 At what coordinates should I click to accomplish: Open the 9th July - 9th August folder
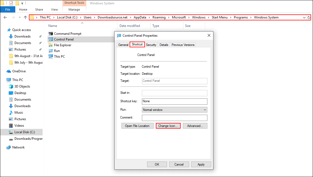[26, 63]
